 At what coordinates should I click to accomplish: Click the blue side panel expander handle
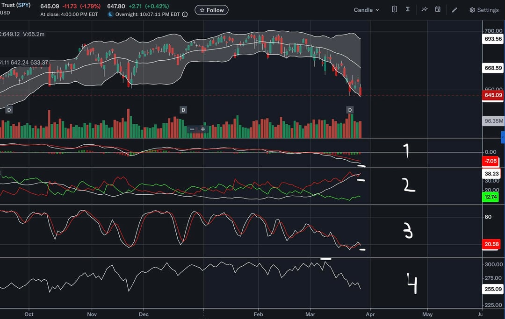[x=503, y=137]
